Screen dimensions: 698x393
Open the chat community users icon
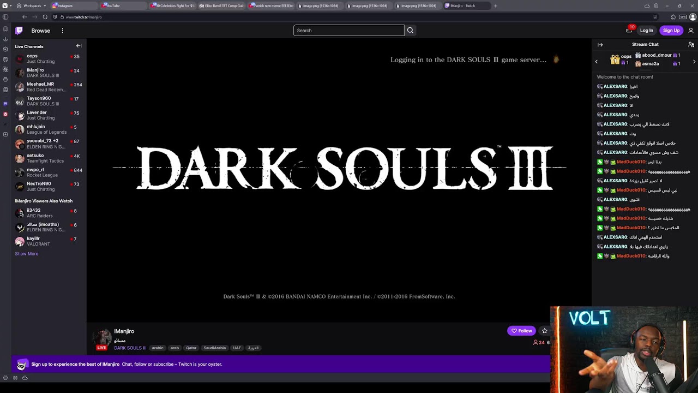tap(691, 45)
